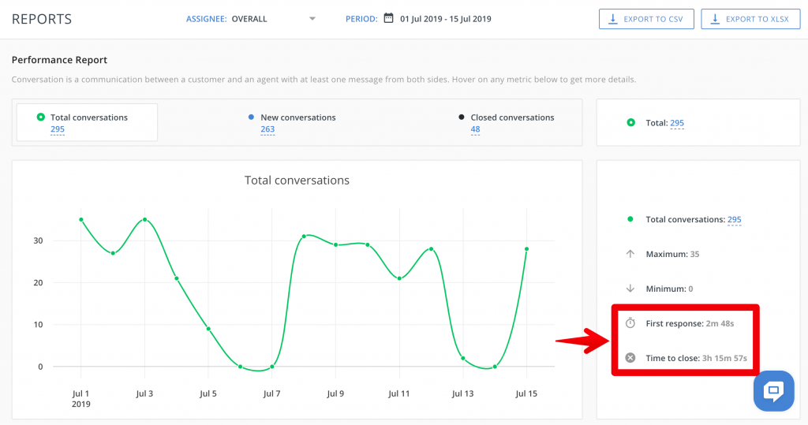
Task: Click the up arrow icon beside Maximum
Action: [630, 254]
